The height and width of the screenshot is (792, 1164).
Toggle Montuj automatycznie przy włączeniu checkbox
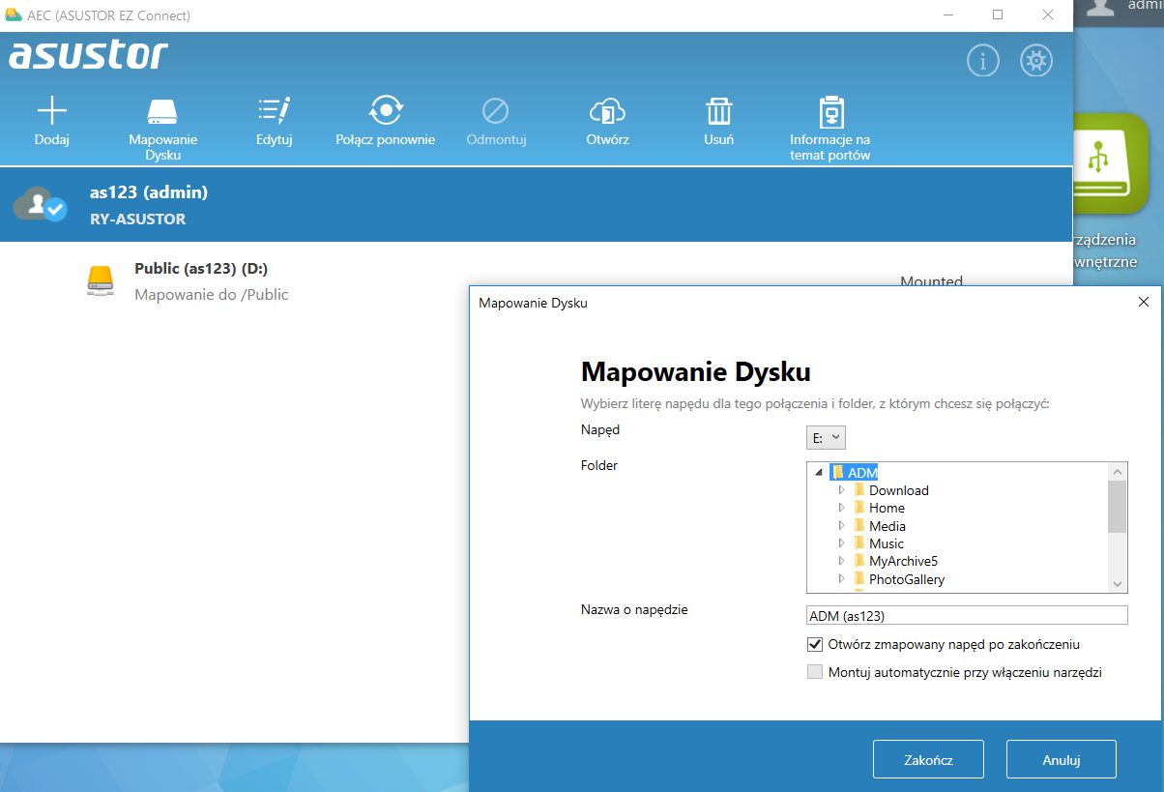coord(814,672)
